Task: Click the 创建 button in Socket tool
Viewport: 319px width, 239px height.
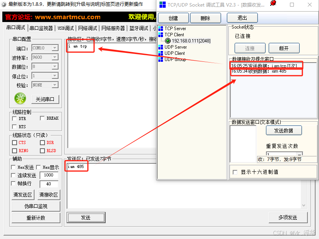Action: tap(173, 18)
